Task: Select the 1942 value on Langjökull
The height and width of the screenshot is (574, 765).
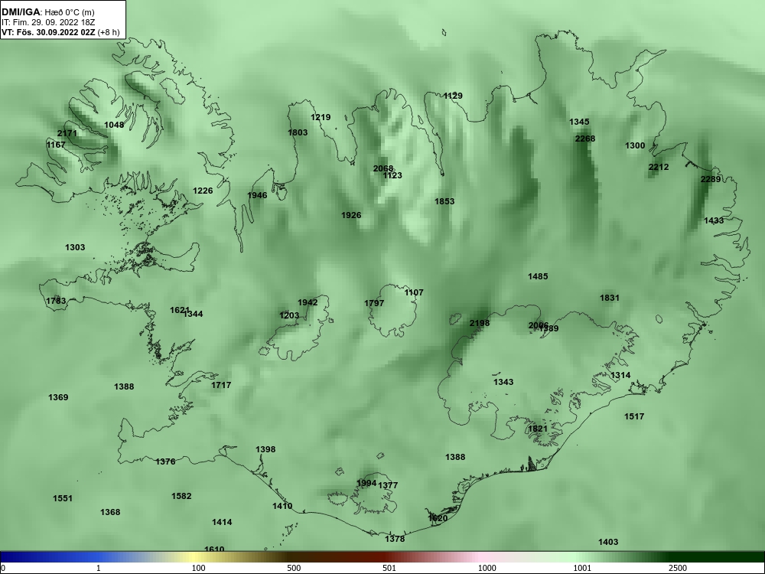Action: tap(308, 302)
